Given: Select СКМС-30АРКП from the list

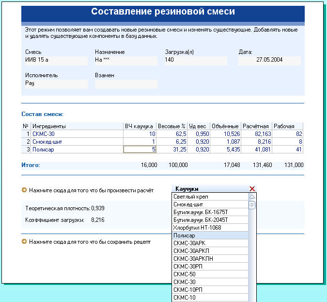Looking at the screenshot, I should 210,251.
